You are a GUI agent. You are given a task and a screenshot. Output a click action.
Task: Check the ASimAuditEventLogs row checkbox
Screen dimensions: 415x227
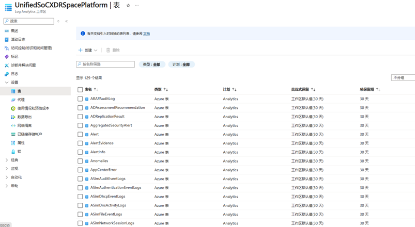[x=80, y=179]
